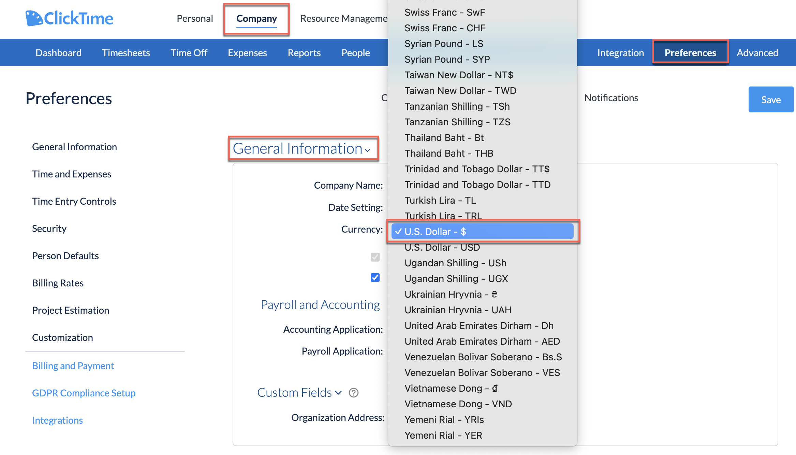This screenshot has width=796, height=455.
Task: Go to People in navigation bar
Action: pyautogui.click(x=356, y=53)
